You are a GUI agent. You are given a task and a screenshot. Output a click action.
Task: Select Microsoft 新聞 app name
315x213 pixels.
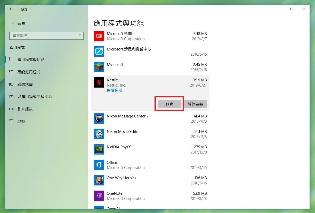(x=119, y=34)
